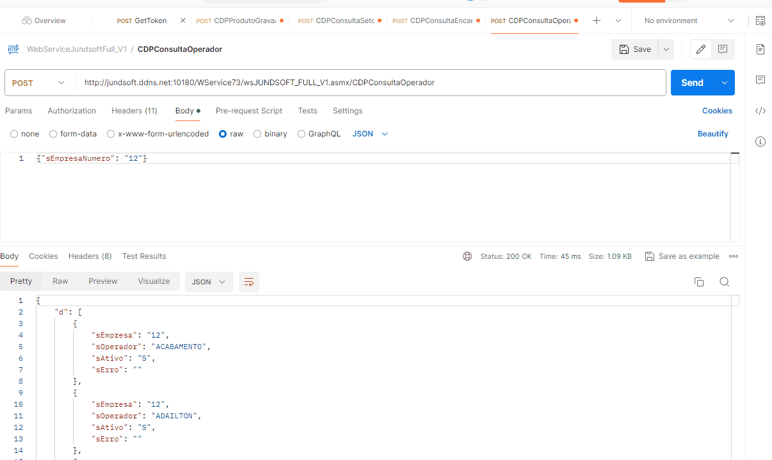Open the POST method dropdown
The image size is (772, 460).
pos(39,83)
